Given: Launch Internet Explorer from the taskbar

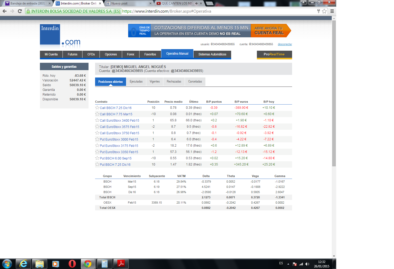Looking at the screenshot, I should point(24,264).
